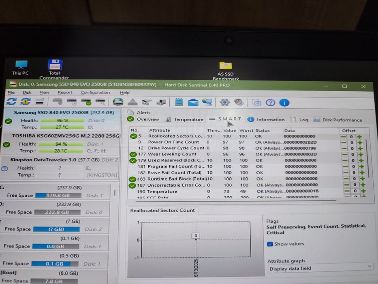Click the 179.8 GB free space bar
This screenshot has height=284, width=378.
[x=58, y=196]
